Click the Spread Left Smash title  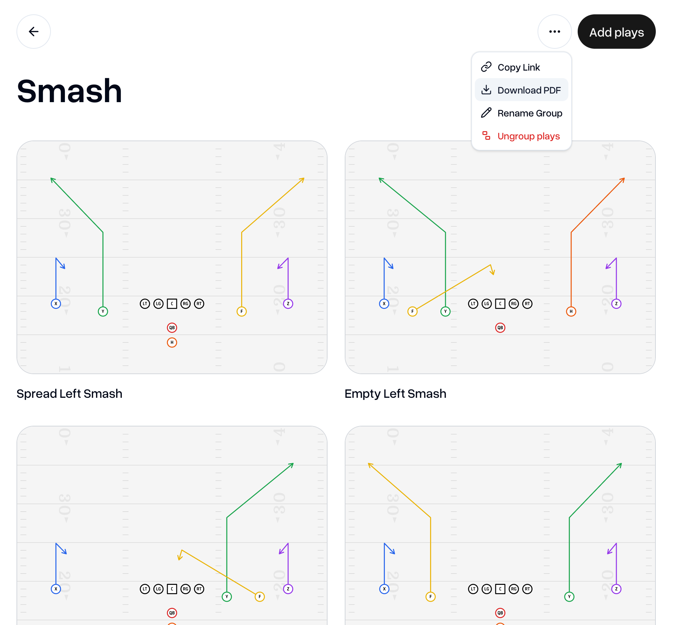click(x=70, y=393)
